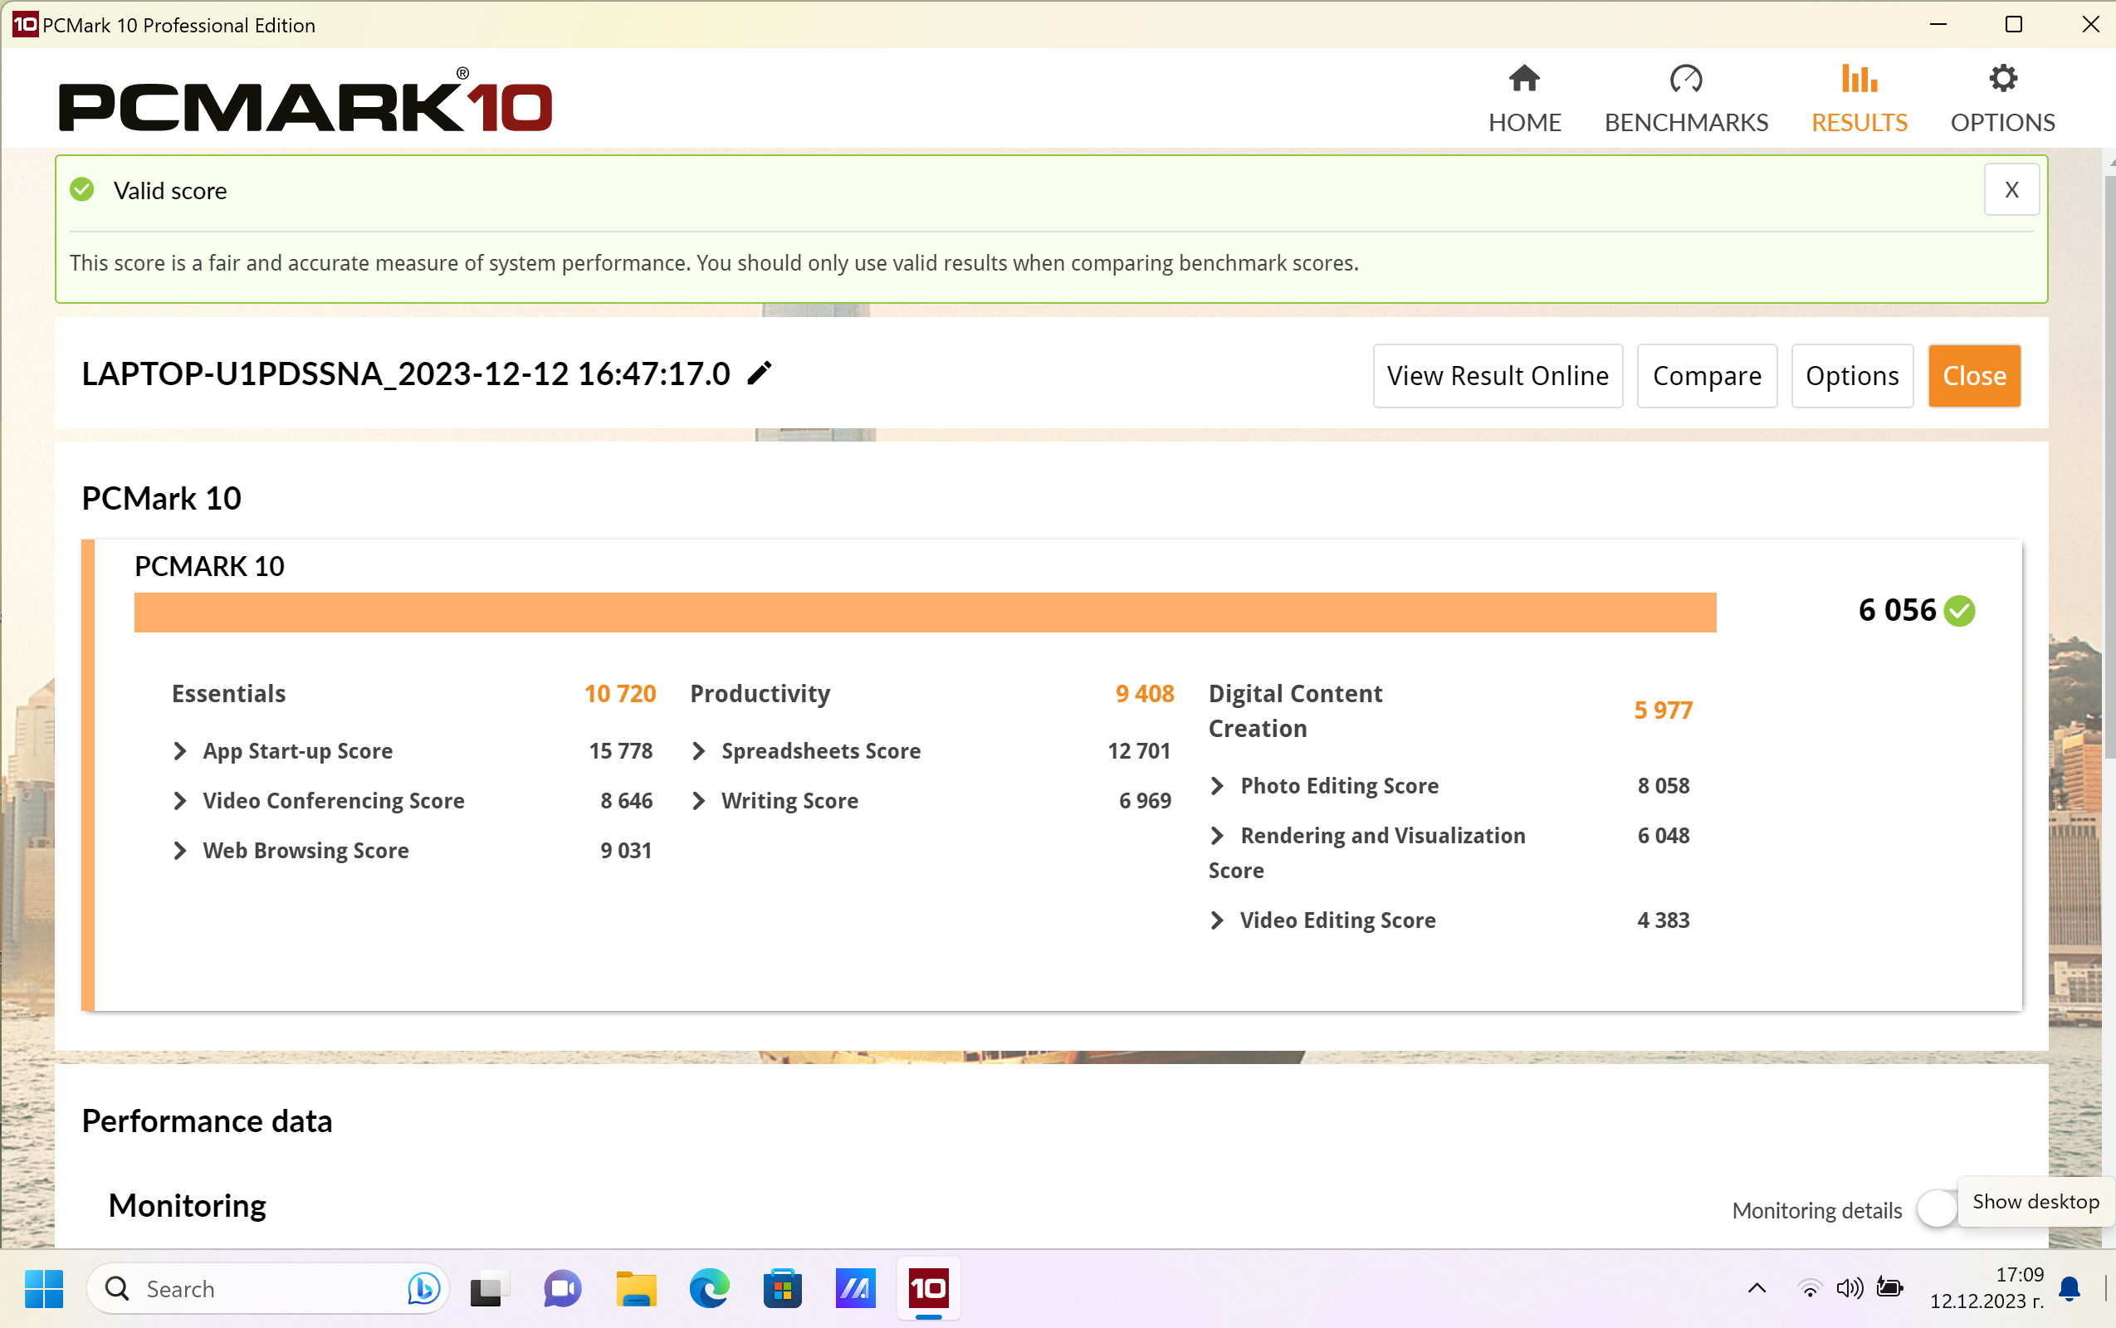The width and height of the screenshot is (2116, 1328).
Task: Click the Writing Score value 6 969
Action: click(x=1145, y=801)
